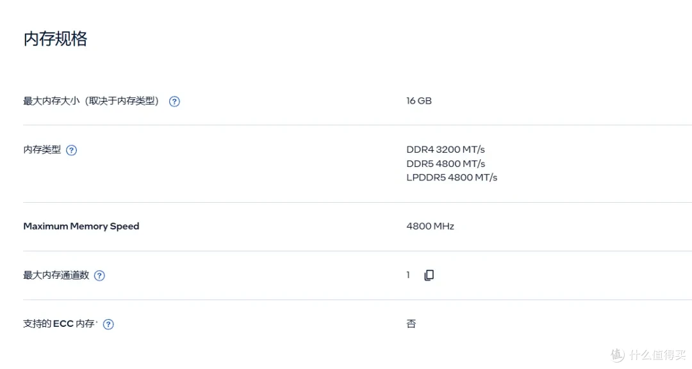Click the 什么值得买 watermark logo
The image size is (692, 369).
(618, 355)
